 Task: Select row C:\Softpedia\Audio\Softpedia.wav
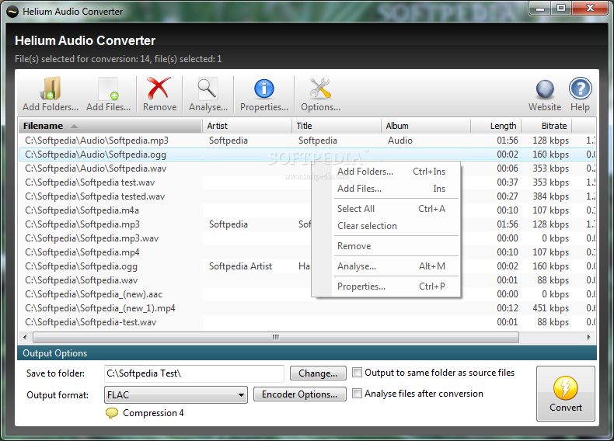307,168
